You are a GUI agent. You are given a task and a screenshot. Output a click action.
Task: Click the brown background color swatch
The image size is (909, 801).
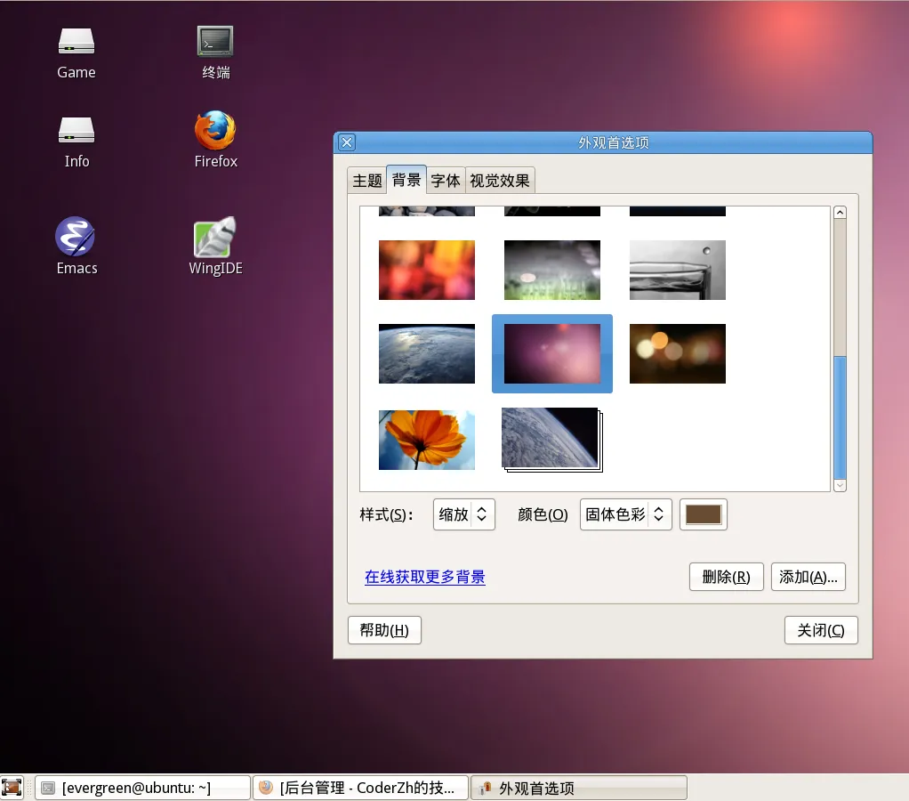[x=704, y=514]
